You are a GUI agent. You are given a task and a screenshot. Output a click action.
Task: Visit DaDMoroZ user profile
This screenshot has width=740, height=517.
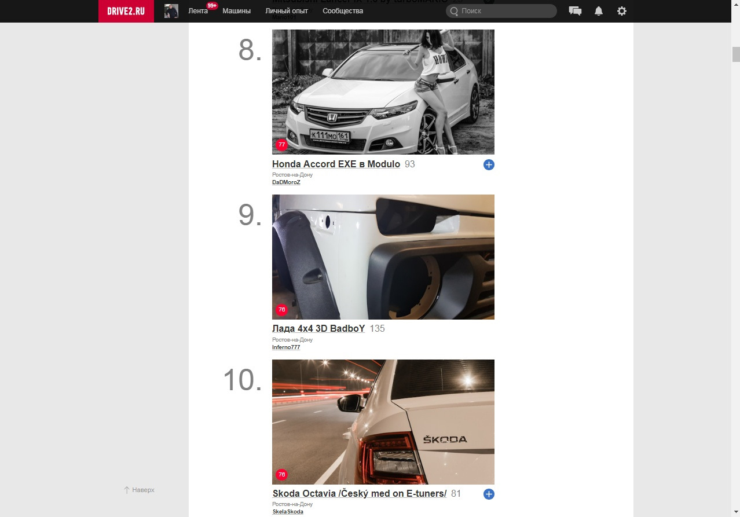tap(286, 182)
